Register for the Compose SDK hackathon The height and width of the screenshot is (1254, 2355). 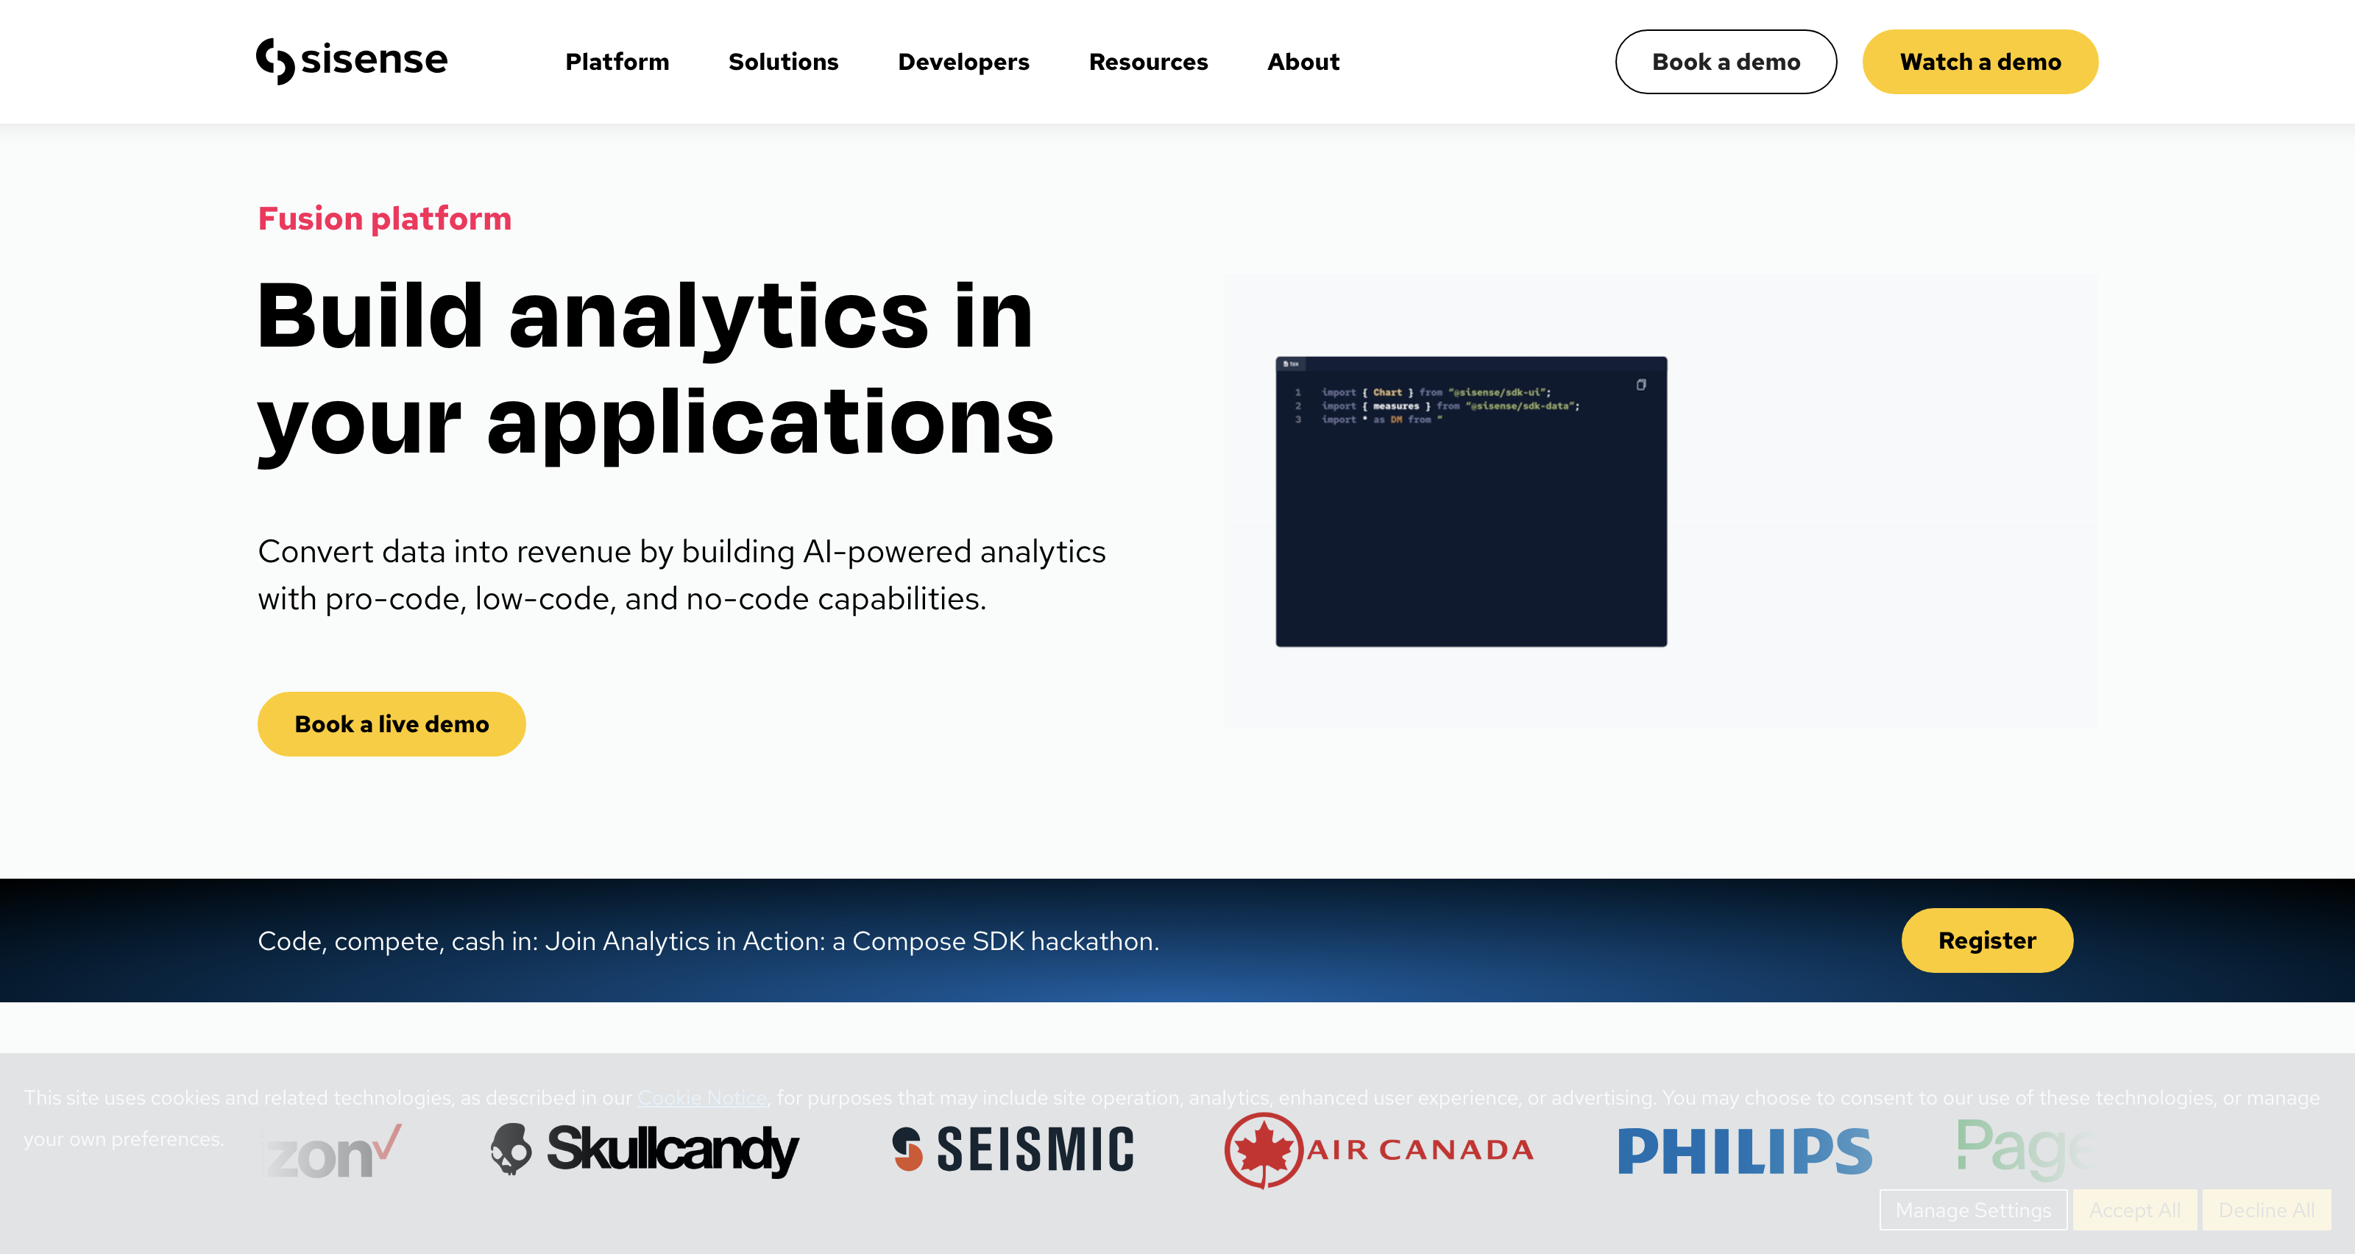1988,940
